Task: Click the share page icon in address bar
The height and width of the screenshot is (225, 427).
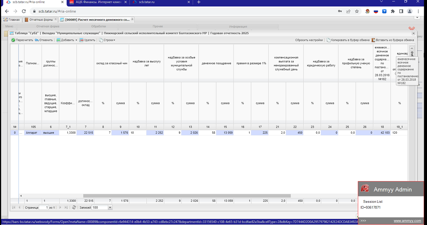Action: pos(348,11)
